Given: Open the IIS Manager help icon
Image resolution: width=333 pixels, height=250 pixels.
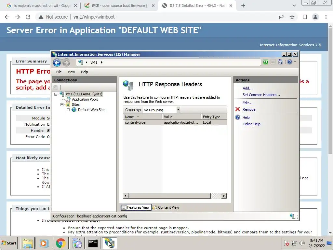Looking at the screenshot, I should point(290,62).
